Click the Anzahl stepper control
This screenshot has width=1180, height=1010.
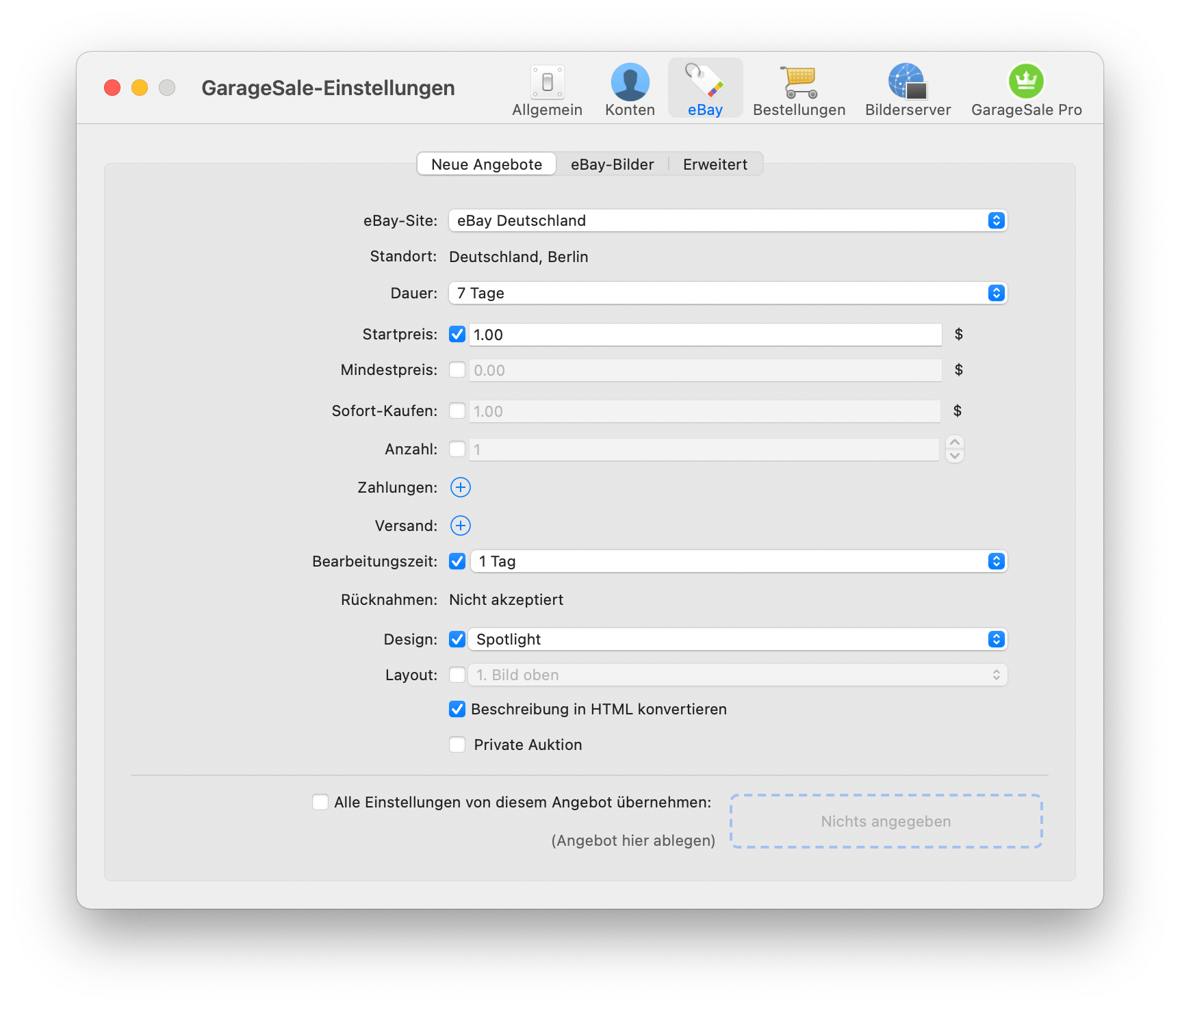[955, 449]
